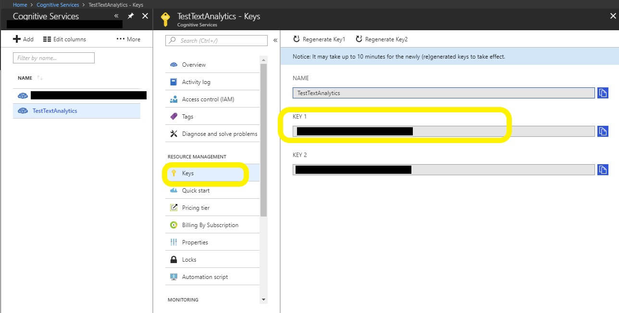619x313 pixels.
Task: Click the RESOURCE MANAGEMENT section heading
Action: (x=197, y=156)
